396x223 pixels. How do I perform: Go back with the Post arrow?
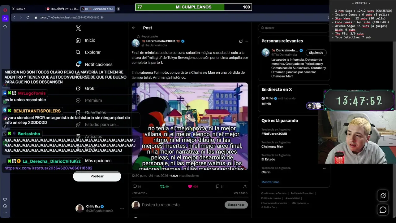(x=134, y=28)
